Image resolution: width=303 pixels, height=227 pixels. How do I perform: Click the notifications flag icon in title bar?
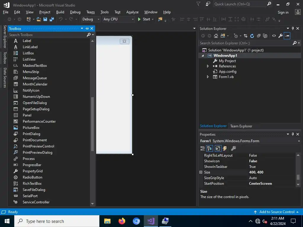click(199, 4)
